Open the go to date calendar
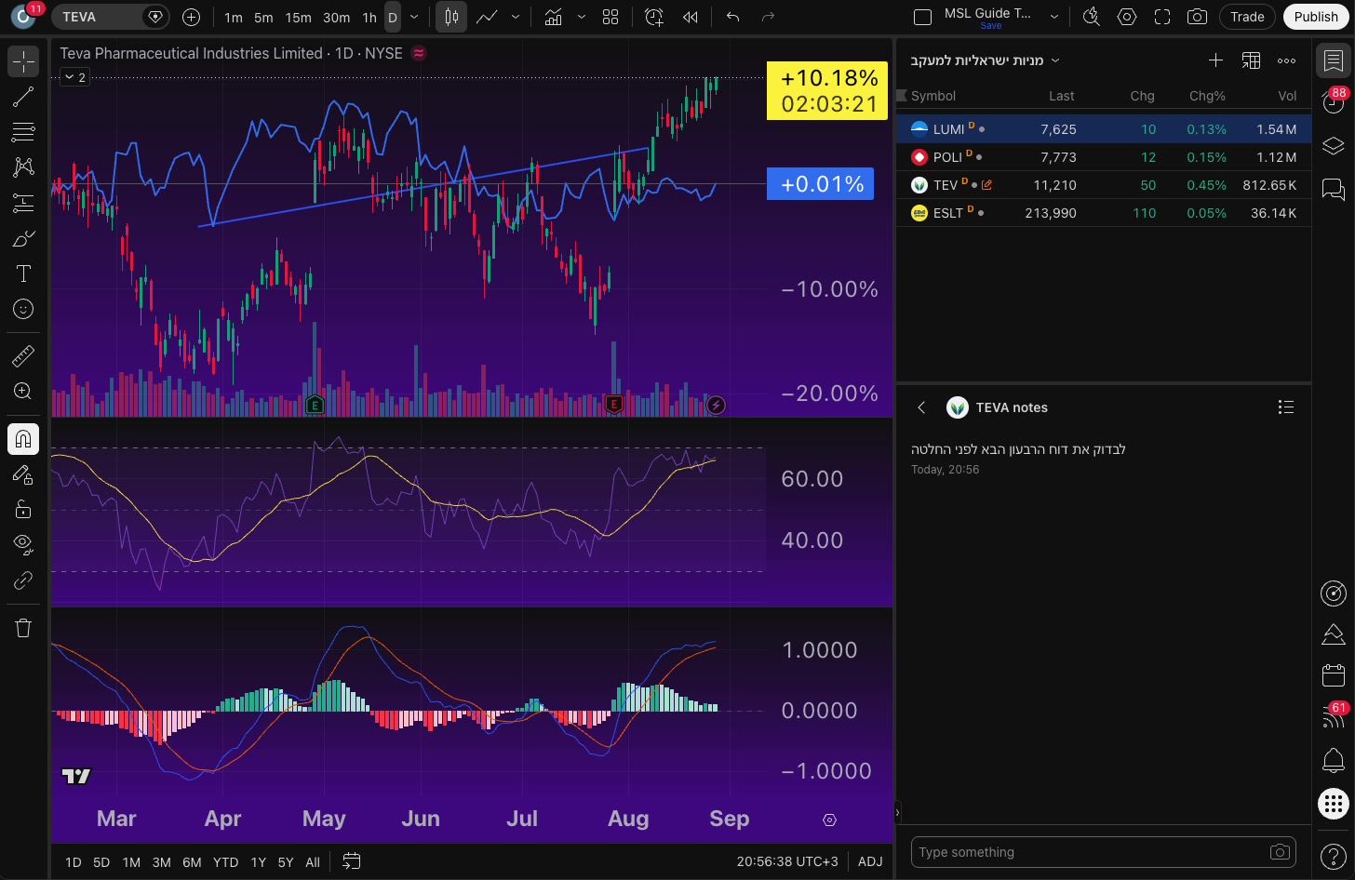The height and width of the screenshot is (880, 1355). 352,861
